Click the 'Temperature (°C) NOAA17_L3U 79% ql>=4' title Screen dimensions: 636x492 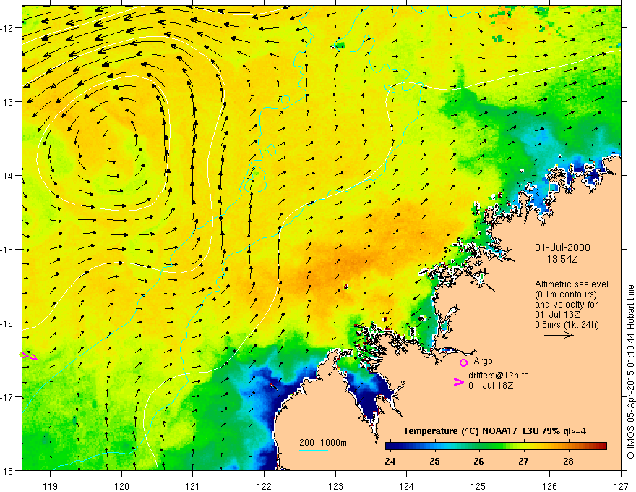tap(494, 431)
